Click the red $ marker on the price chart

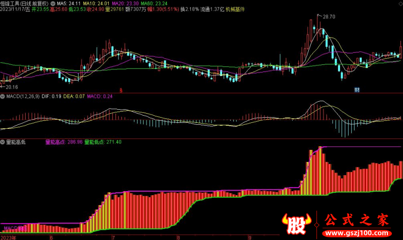[x=121, y=91]
